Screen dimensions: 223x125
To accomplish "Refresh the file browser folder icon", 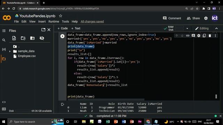I will coord(23,38).
